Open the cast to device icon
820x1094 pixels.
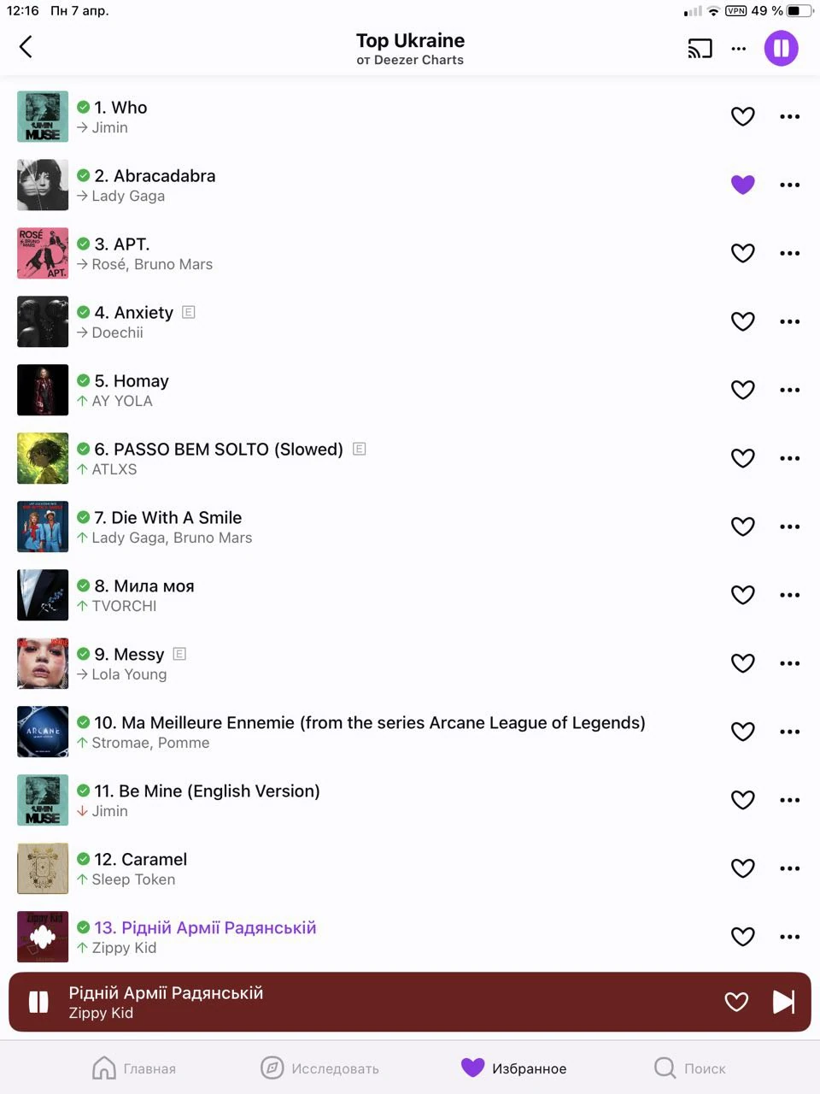click(x=700, y=49)
